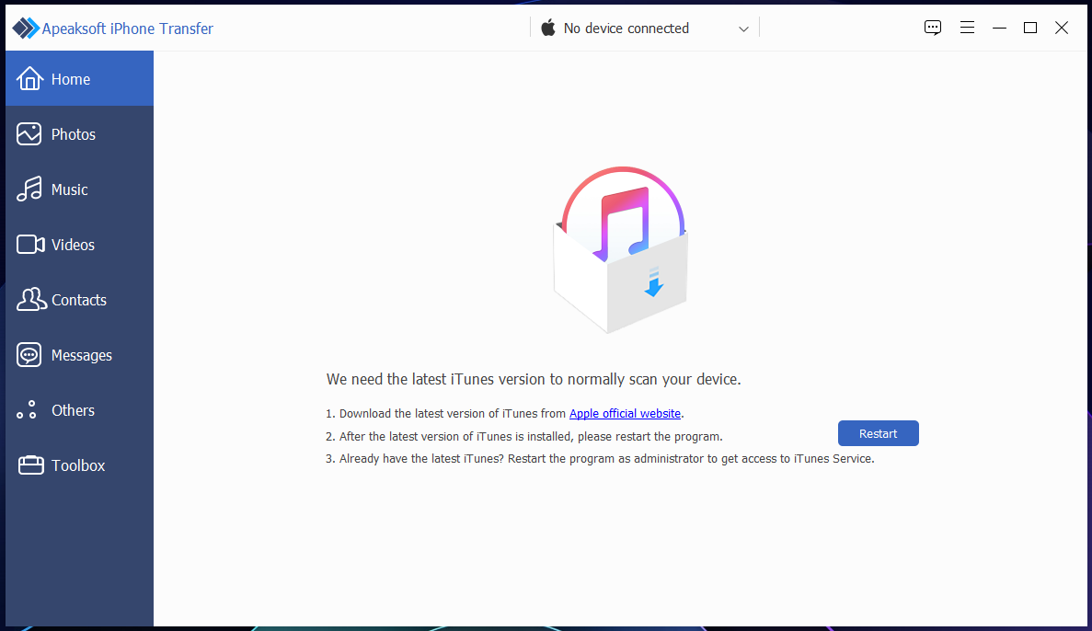Click the Apple logo in device selector
The image size is (1092, 631).
pyautogui.click(x=548, y=28)
